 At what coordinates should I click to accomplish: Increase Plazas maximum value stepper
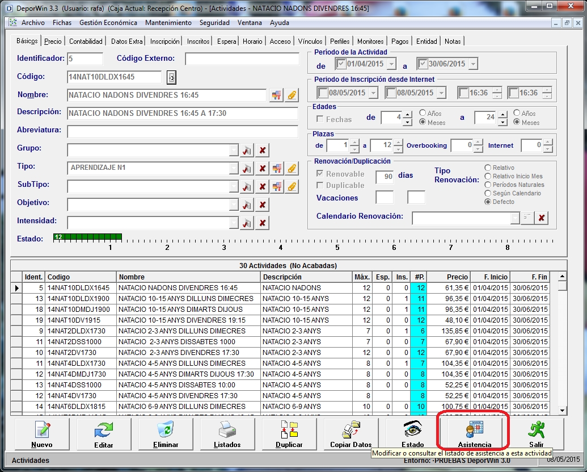tap(399, 142)
